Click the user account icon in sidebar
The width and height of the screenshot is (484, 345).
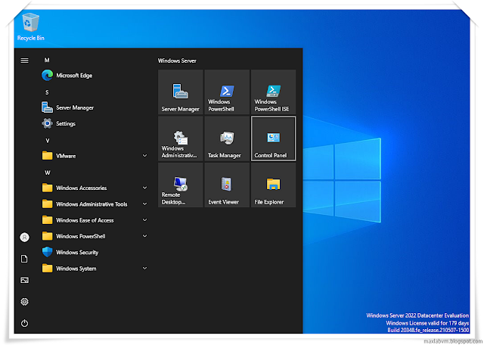point(25,238)
